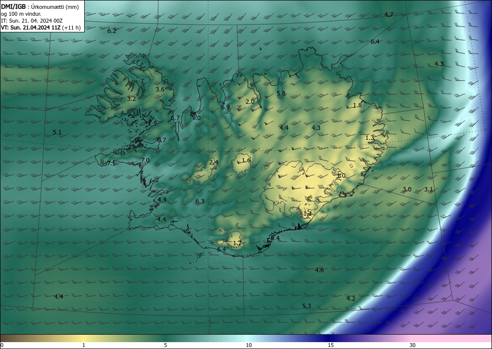
Task: Select the 2.4 value on the glacier
Action: point(214,162)
